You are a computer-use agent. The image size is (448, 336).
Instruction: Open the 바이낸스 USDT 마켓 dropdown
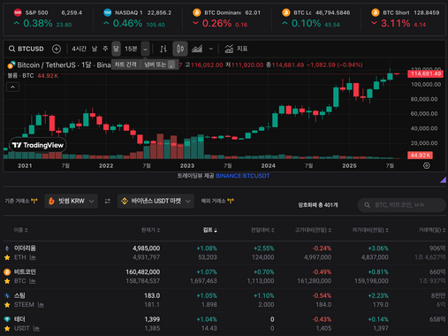click(x=156, y=201)
